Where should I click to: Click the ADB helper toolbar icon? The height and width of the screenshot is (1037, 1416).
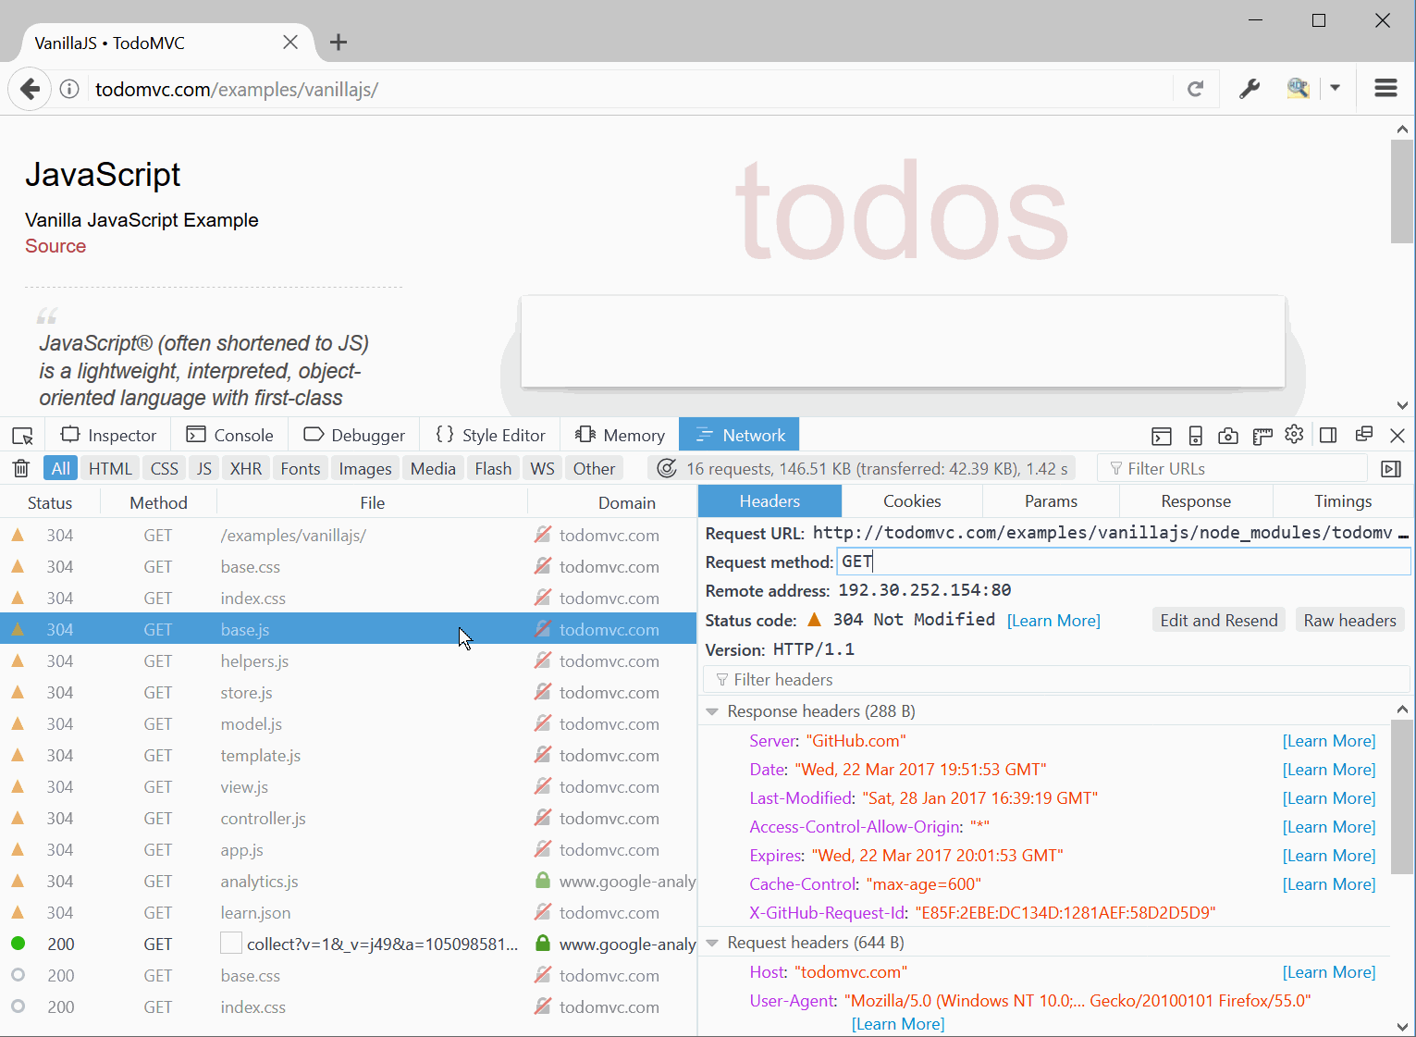pyautogui.click(x=1299, y=88)
